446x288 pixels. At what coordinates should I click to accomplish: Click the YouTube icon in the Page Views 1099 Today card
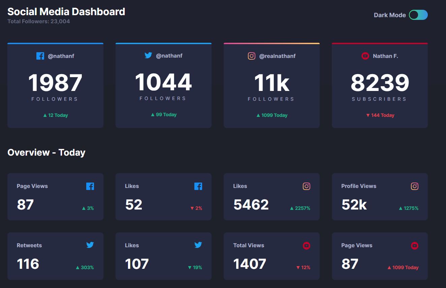point(414,246)
